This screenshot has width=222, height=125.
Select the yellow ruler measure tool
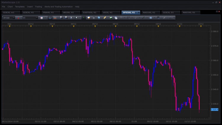pos(104,18)
